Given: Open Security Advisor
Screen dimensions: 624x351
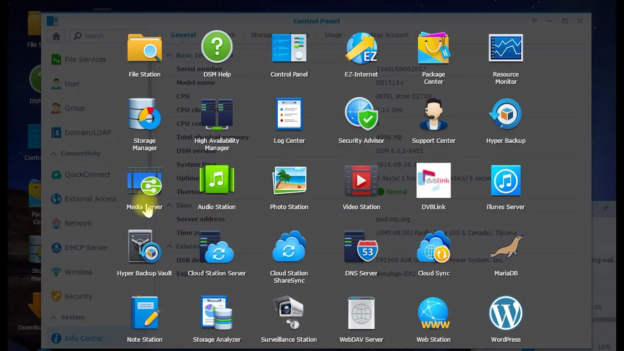Looking at the screenshot, I should [x=361, y=115].
